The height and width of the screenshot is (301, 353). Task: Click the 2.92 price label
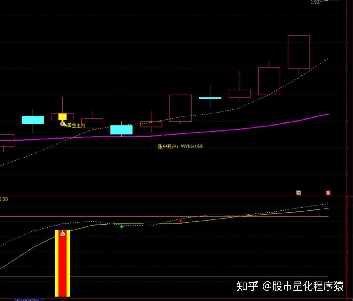pyautogui.click(x=315, y=2)
